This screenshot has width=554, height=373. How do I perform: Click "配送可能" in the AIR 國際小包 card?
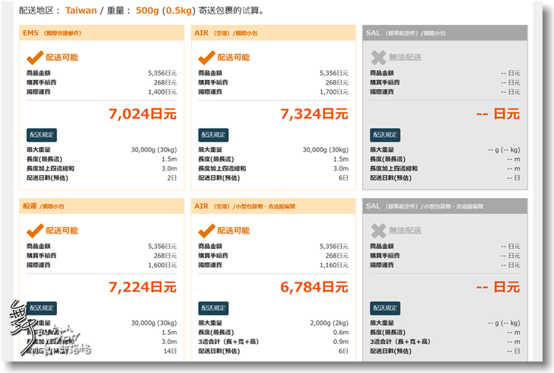click(x=234, y=57)
